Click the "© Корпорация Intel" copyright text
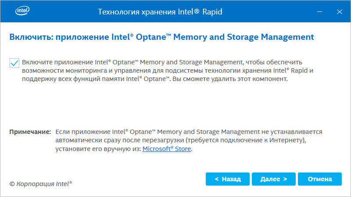The width and height of the screenshot is (351, 197). (x=40, y=184)
